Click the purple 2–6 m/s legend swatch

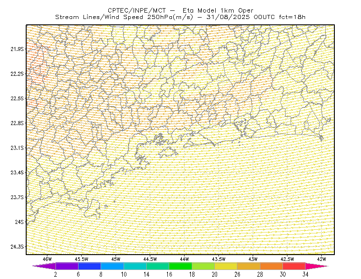pyautogui.click(x=67, y=266)
